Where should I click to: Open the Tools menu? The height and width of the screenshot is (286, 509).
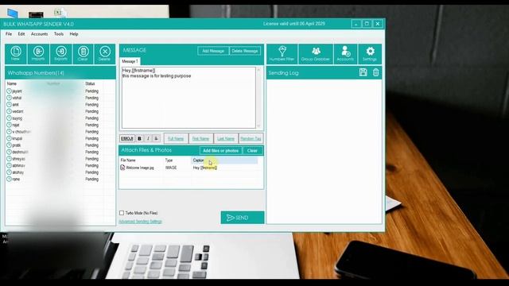tap(59, 33)
